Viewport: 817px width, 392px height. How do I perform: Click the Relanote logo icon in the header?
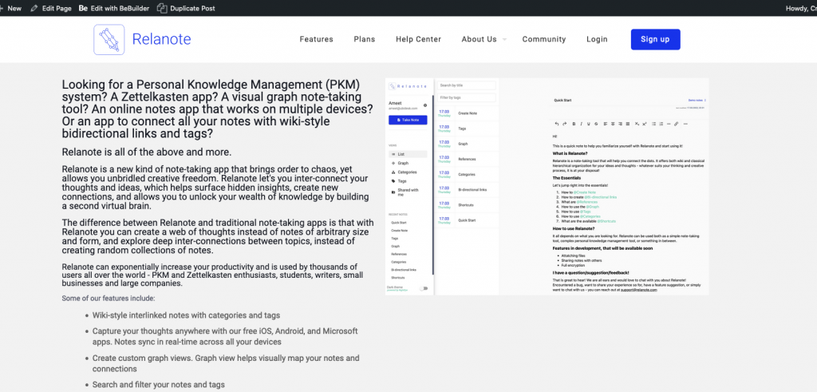pos(109,39)
